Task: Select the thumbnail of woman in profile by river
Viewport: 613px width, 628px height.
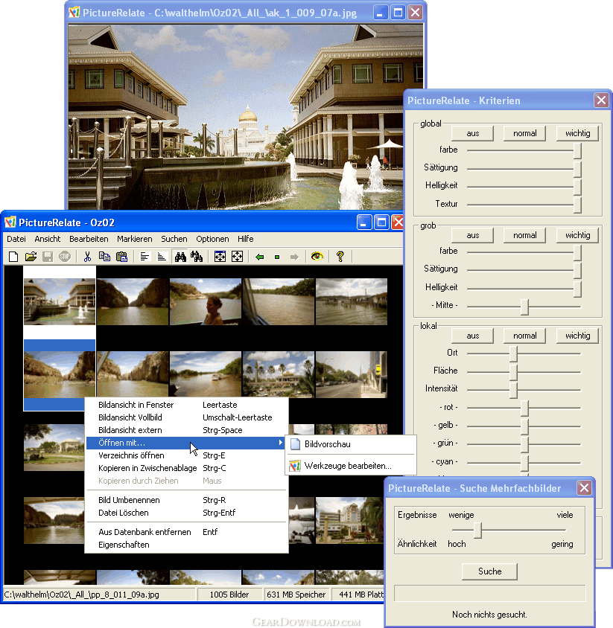Action: coord(206,301)
